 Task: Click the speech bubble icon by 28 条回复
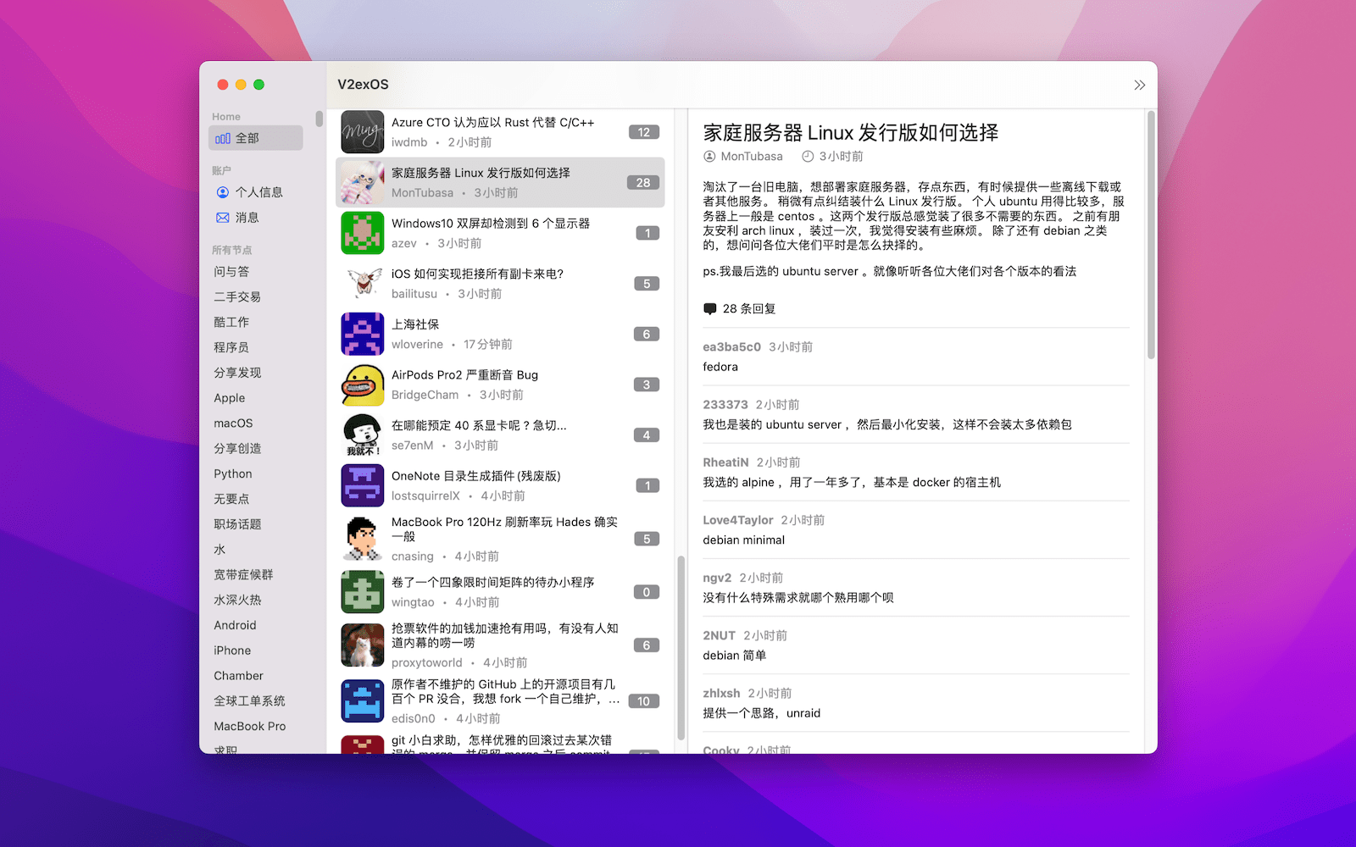pyautogui.click(x=710, y=309)
